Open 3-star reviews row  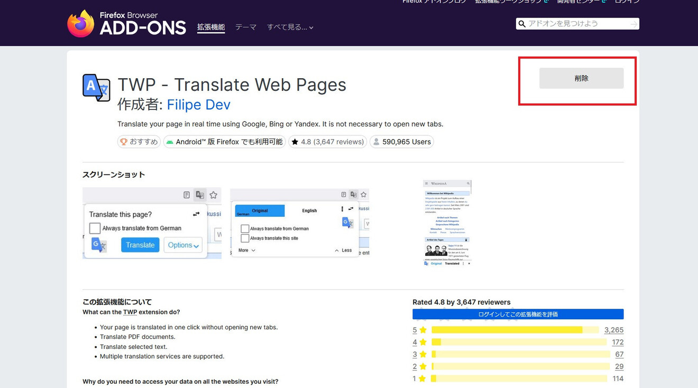(x=518, y=354)
